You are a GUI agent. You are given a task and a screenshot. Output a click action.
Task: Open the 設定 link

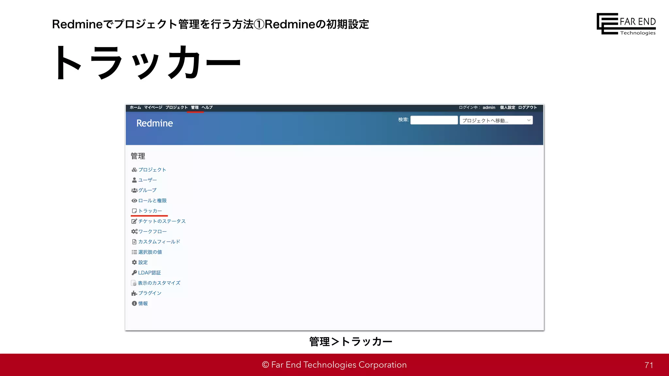143,262
